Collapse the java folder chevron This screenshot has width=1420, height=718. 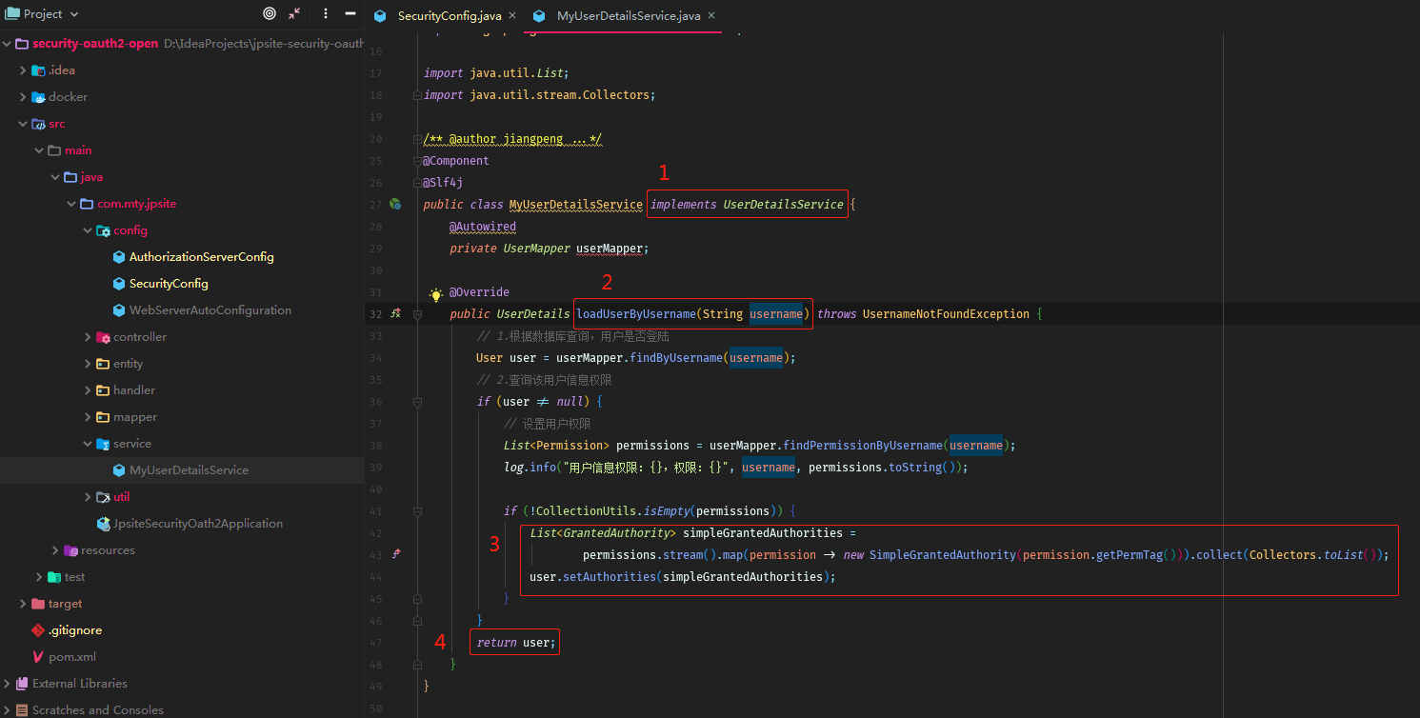(x=55, y=177)
